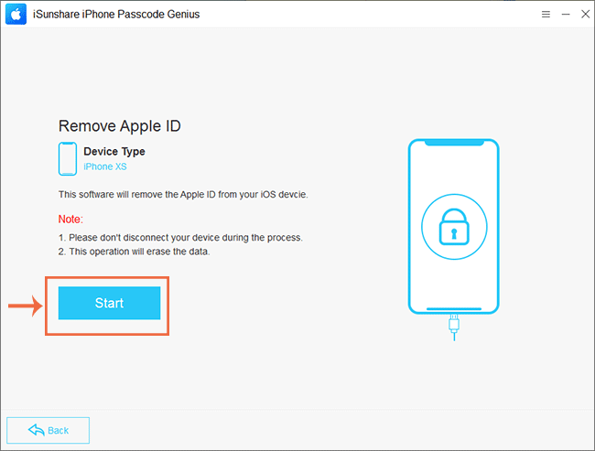
Task: Click the orange arrow pointing to Start
Action: tap(26, 306)
